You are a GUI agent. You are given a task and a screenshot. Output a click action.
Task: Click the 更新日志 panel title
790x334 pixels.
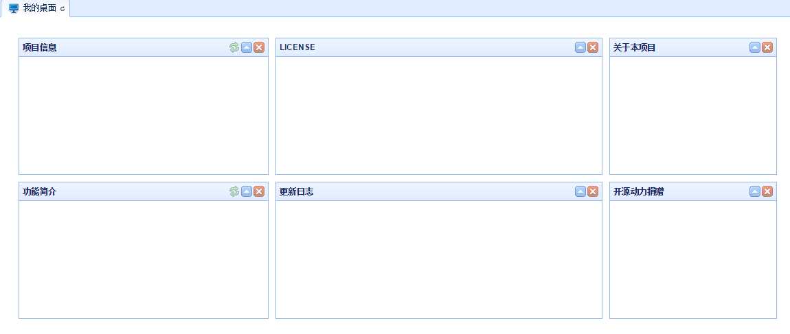[x=296, y=191]
